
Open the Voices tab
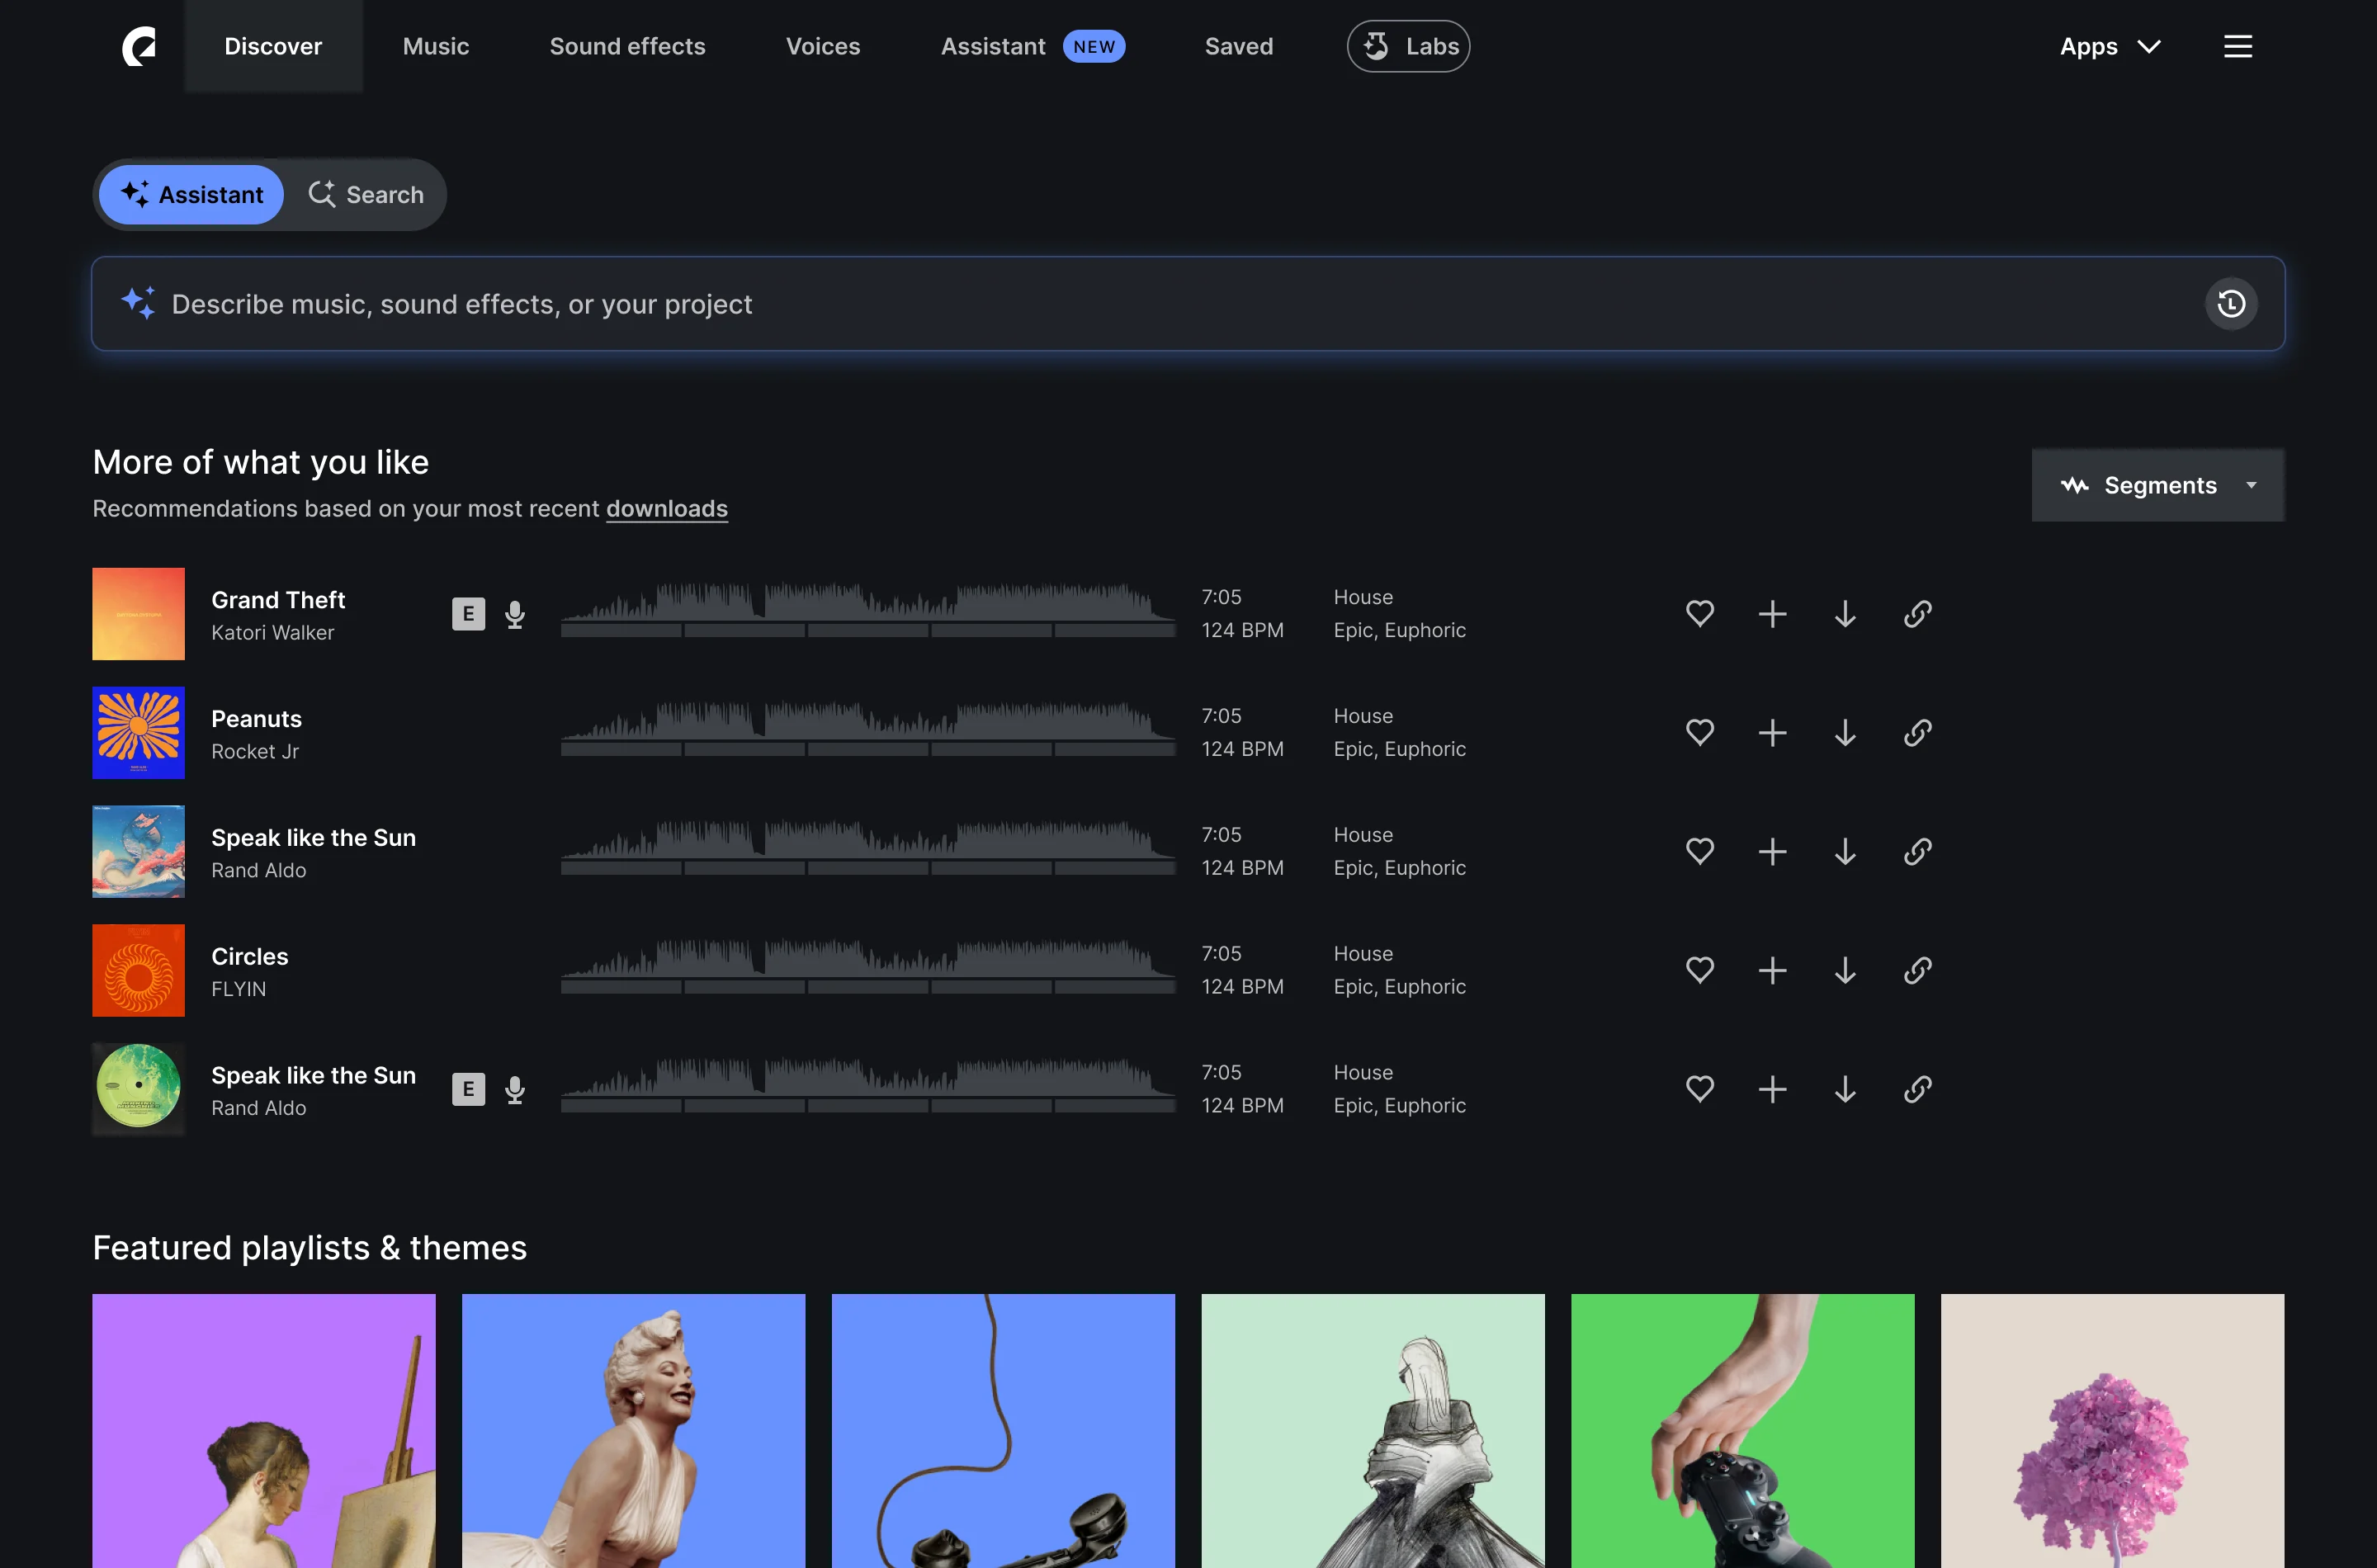822,46
